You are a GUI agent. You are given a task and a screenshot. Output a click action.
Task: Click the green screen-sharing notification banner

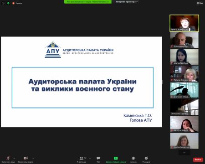88,2
